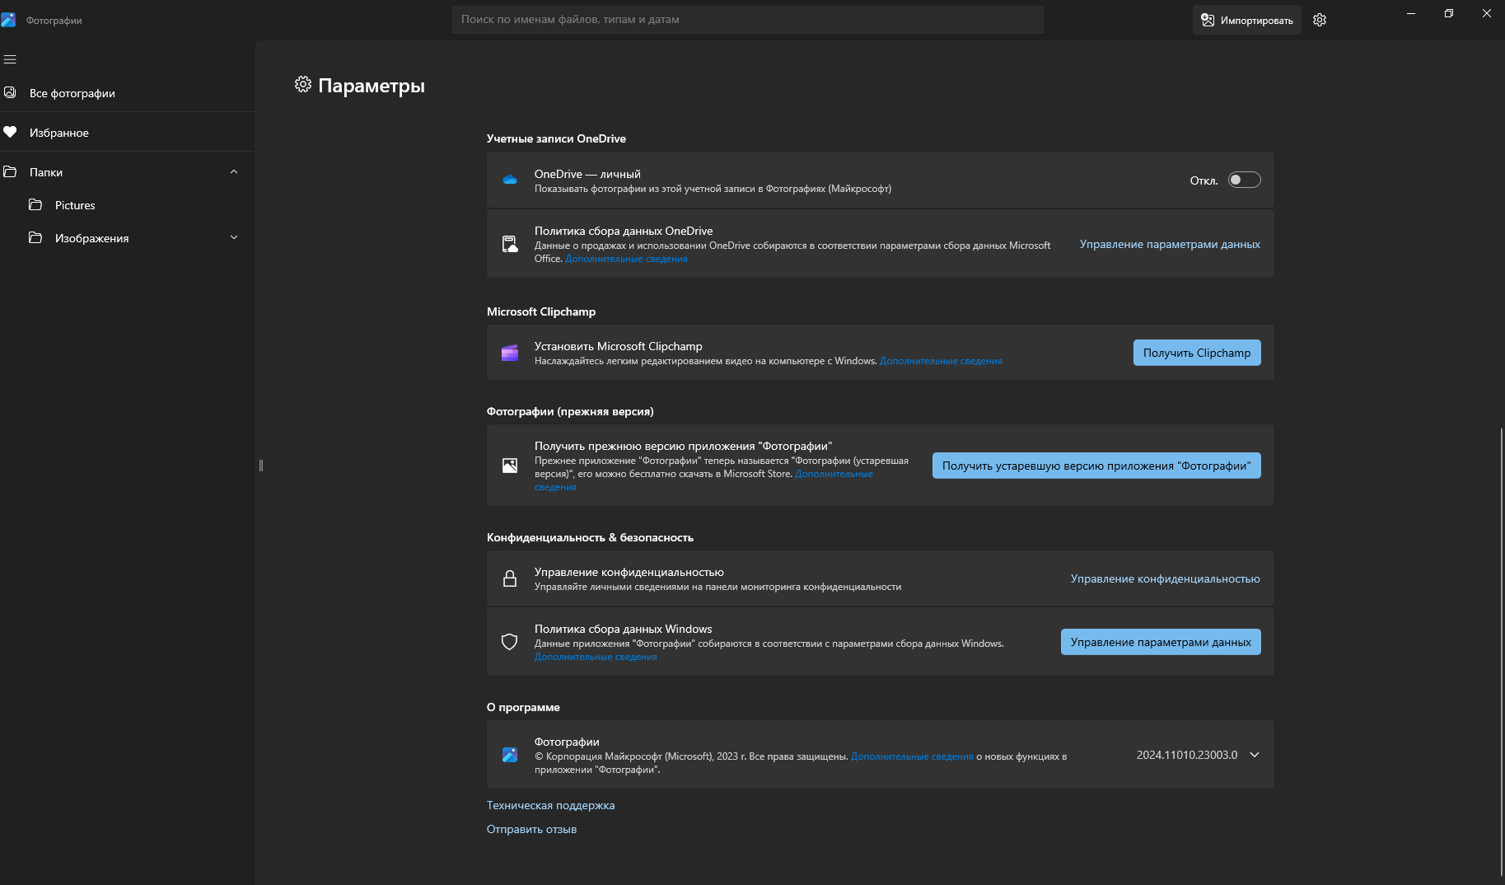Viewport: 1505px width, 885px height.
Task: Open Дополнительные сведения link in OneDrive policy
Action: click(626, 259)
